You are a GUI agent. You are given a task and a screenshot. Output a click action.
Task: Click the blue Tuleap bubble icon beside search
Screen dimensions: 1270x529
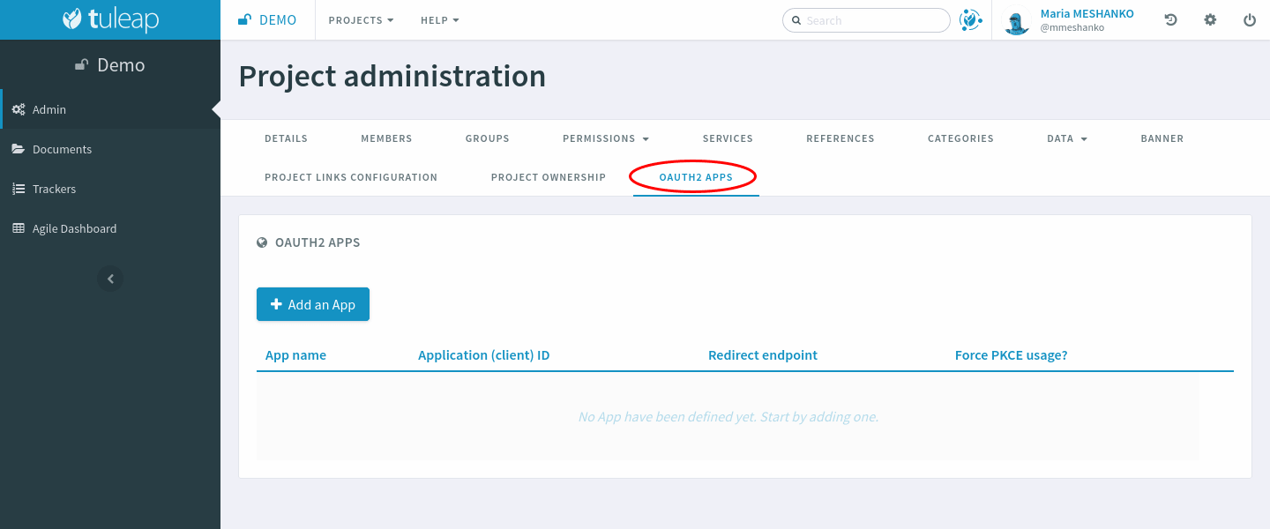point(971,19)
